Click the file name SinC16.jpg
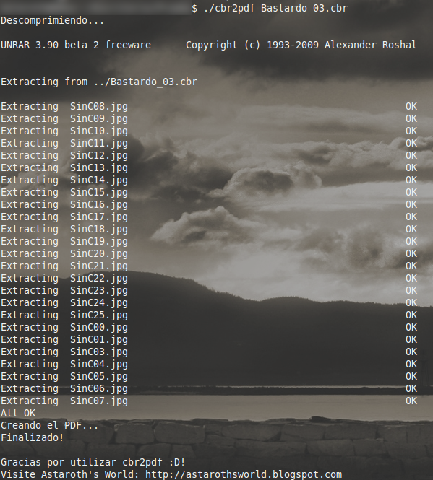This screenshot has height=480, width=433. [99, 204]
